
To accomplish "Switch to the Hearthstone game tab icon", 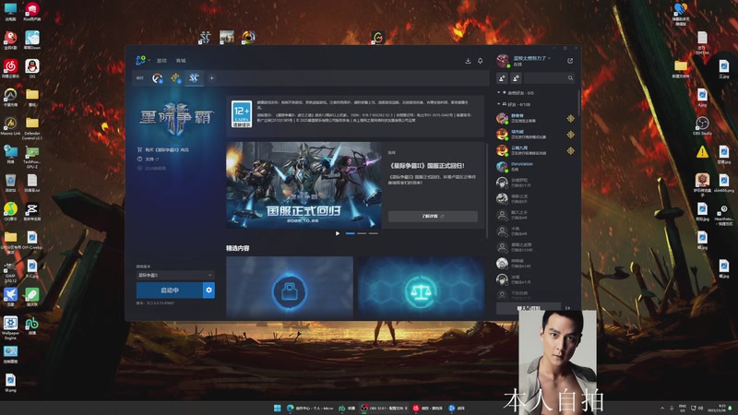I will pos(175,78).
